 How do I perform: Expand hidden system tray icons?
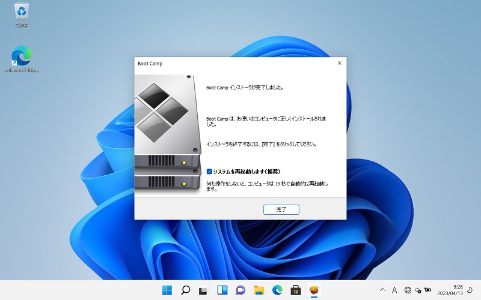click(x=382, y=290)
